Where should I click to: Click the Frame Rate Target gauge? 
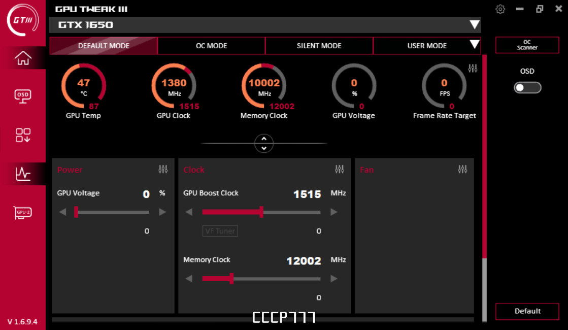(x=444, y=86)
